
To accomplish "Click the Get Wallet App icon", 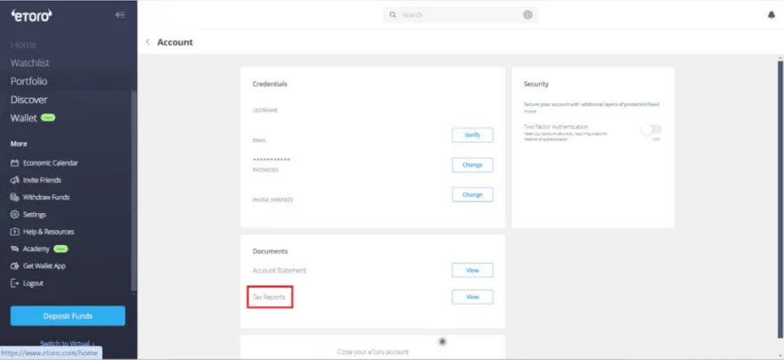I will pos(14,266).
